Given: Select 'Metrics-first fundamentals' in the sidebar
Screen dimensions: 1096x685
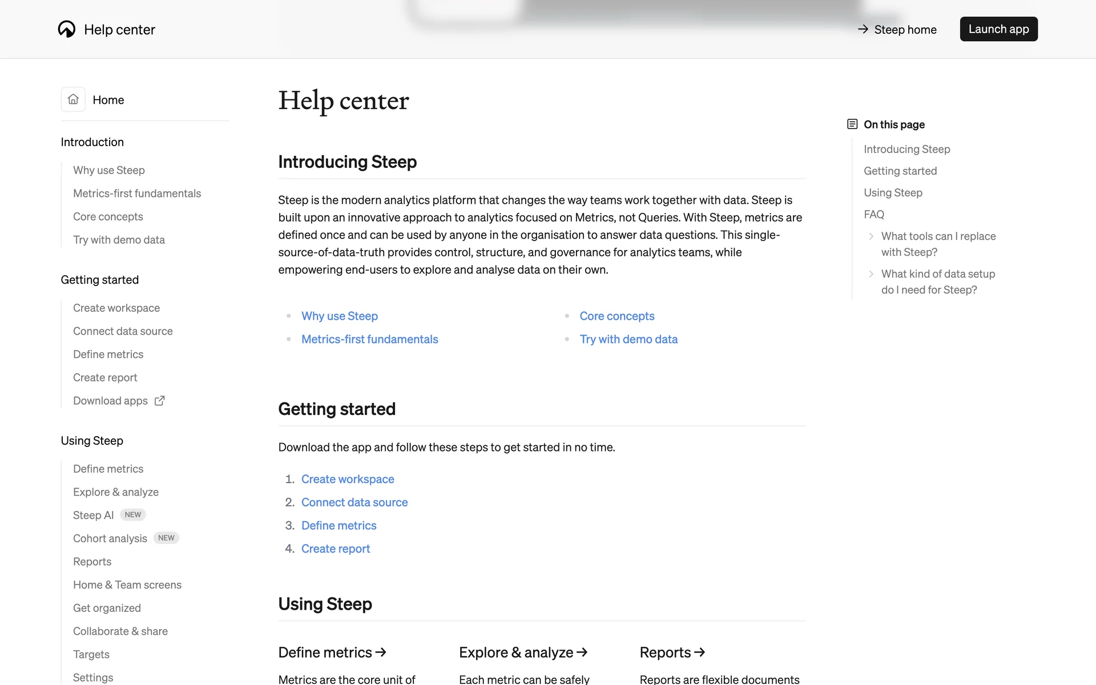Looking at the screenshot, I should point(137,194).
